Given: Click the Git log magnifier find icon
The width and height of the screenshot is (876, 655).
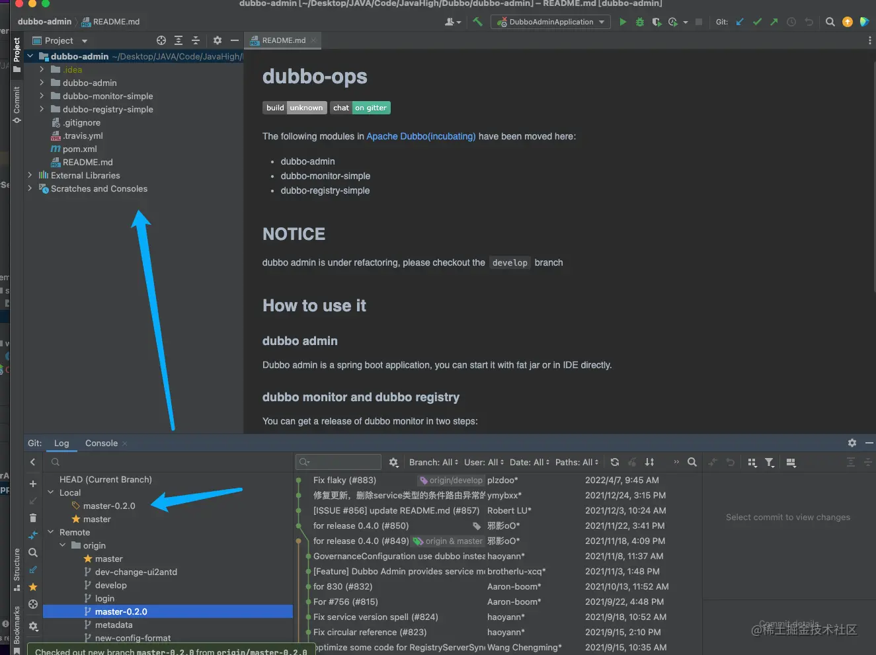Looking at the screenshot, I should [x=692, y=462].
